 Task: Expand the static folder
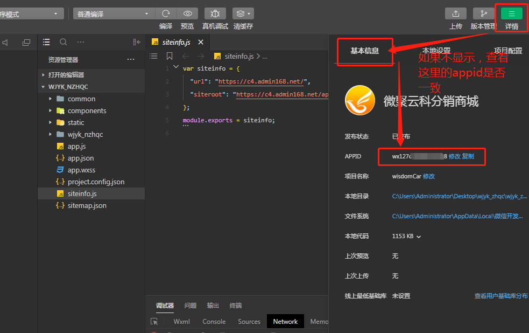coord(91,122)
